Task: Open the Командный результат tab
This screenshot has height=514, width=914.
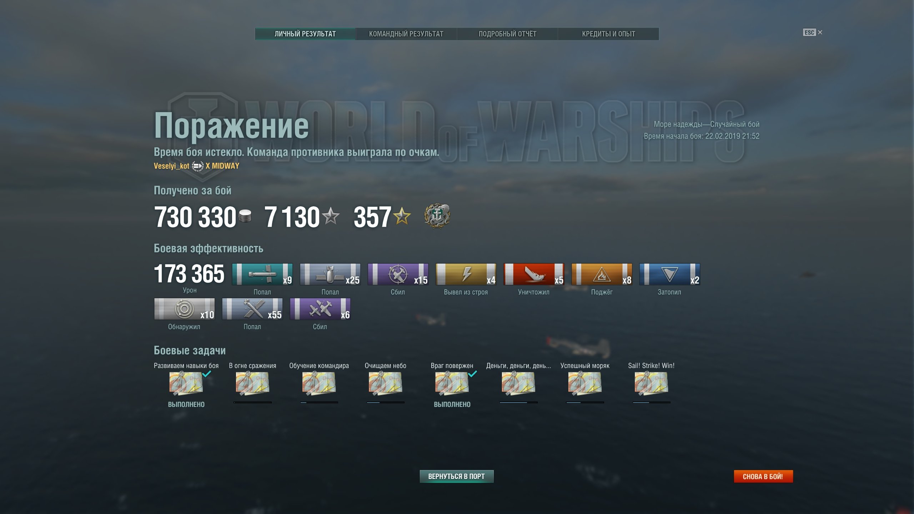Action: coord(406,34)
